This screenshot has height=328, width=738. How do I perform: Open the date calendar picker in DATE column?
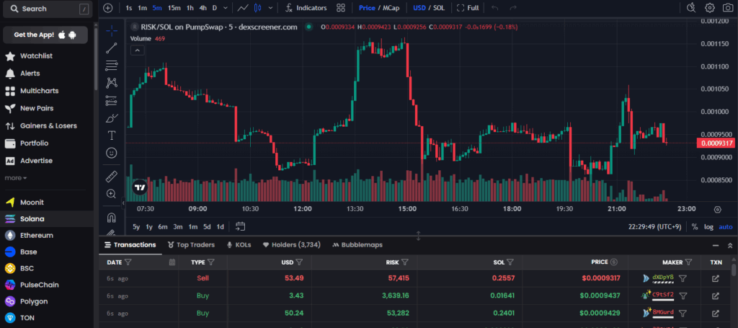[x=172, y=262]
